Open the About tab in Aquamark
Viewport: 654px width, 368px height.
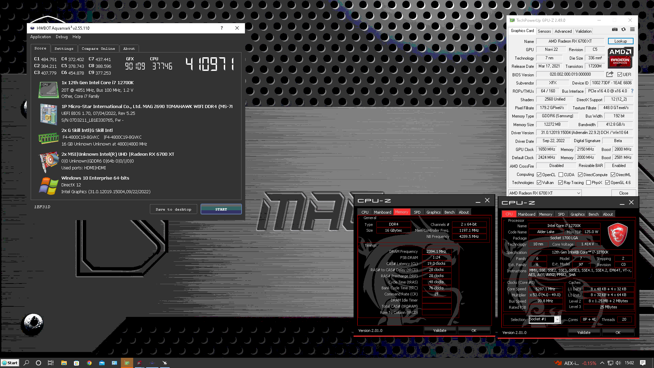coord(129,49)
